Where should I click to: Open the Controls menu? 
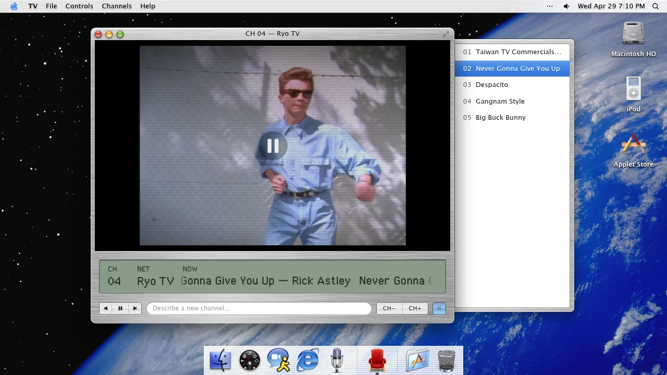point(79,6)
